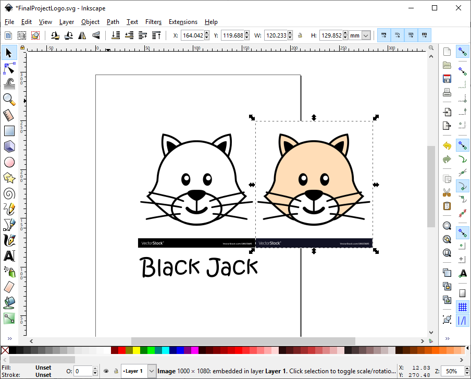The image size is (471, 379).
Task: Click the Print document icon
Action: tap(447, 93)
